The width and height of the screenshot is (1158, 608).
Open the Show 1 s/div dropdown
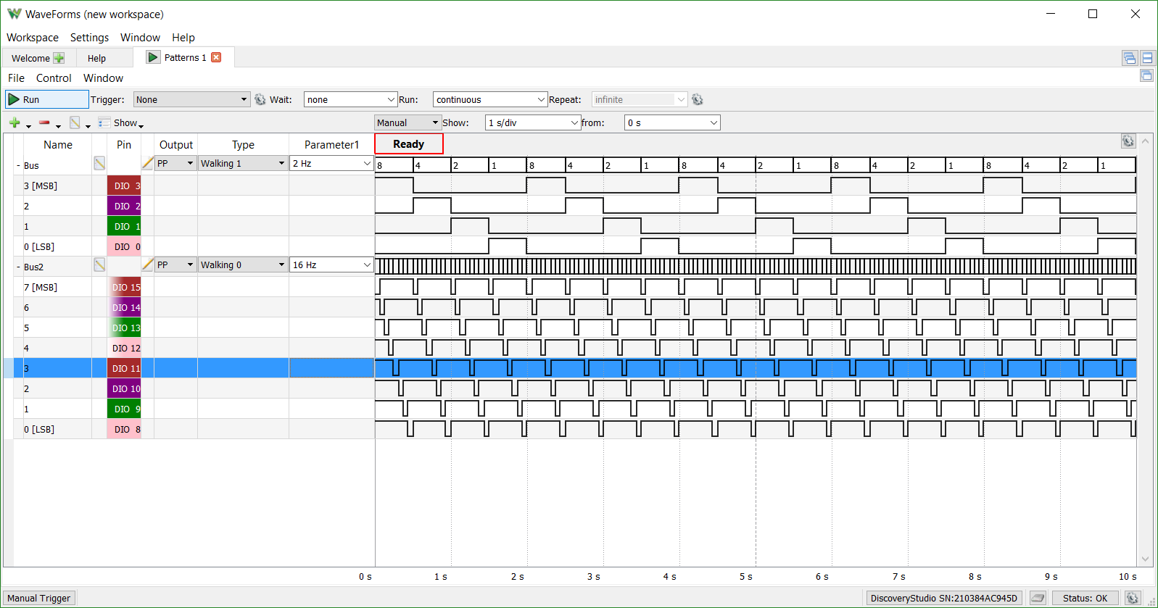click(533, 123)
